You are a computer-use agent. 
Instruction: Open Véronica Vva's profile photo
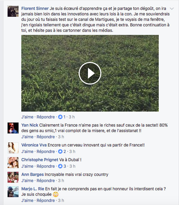click(13, 148)
